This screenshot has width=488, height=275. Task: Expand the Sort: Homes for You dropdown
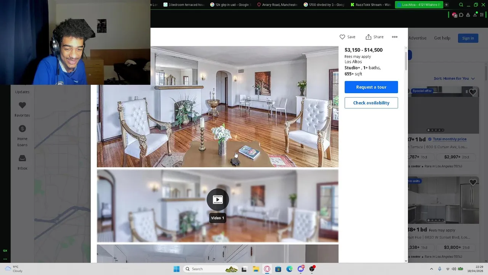point(454,78)
